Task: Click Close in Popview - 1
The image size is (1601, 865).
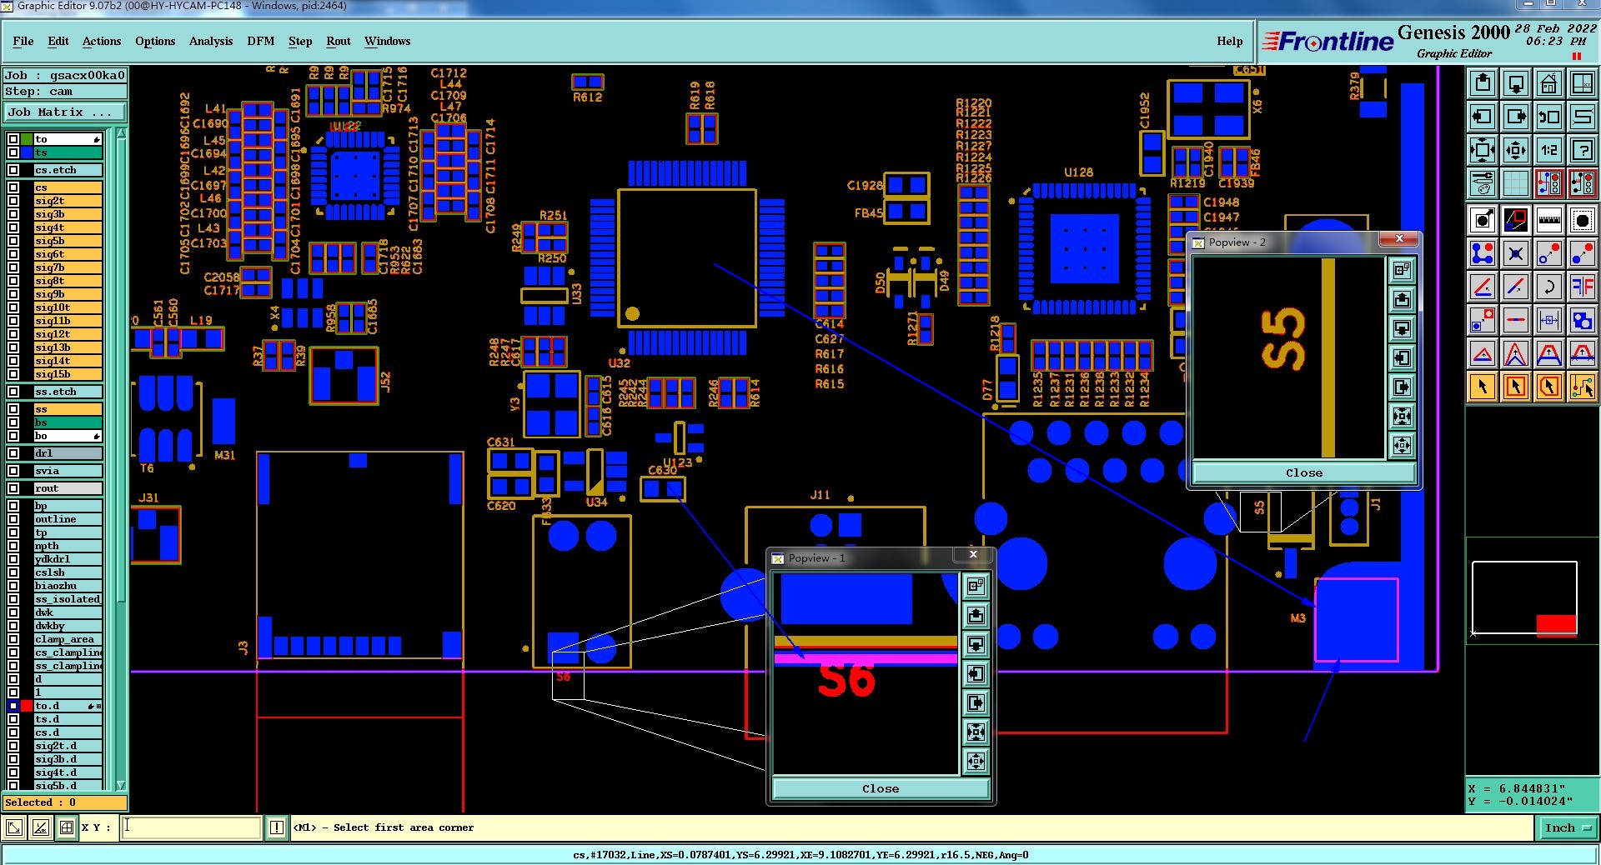Action: click(x=881, y=788)
